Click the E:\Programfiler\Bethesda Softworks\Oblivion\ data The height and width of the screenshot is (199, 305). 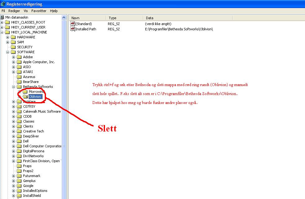tap(179, 29)
